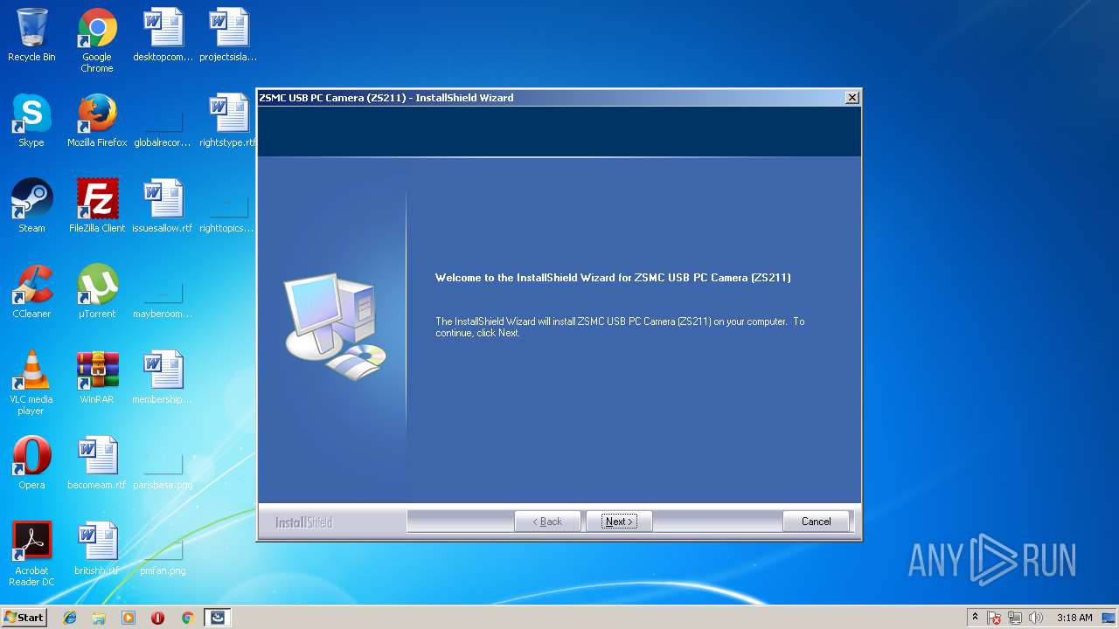The width and height of the screenshot is (1119, 629).
Task: Launch Google Chrome from the desktop
Action: click(x=97, y=40)
